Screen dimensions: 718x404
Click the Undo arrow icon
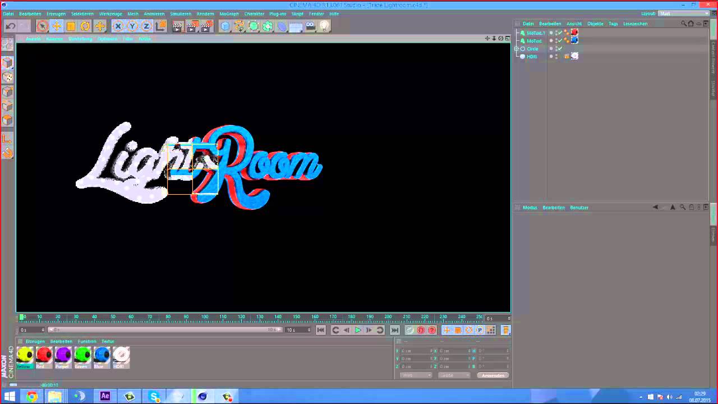[x=10, y=26]
